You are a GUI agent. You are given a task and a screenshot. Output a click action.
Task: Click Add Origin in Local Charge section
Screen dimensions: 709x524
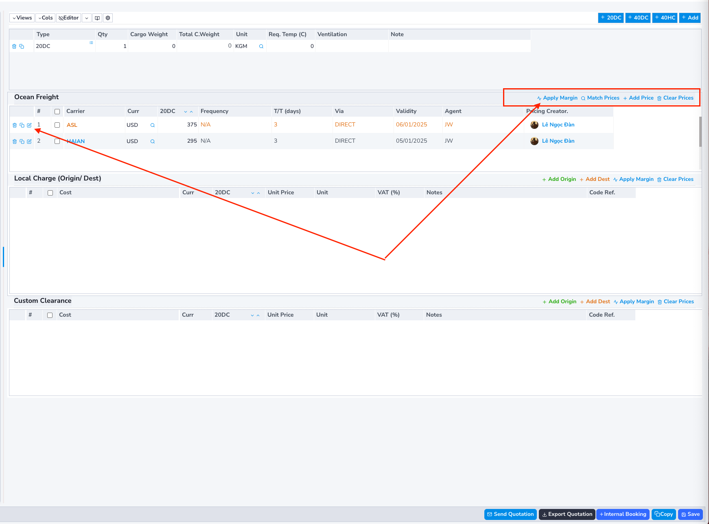tap(562, 179)
